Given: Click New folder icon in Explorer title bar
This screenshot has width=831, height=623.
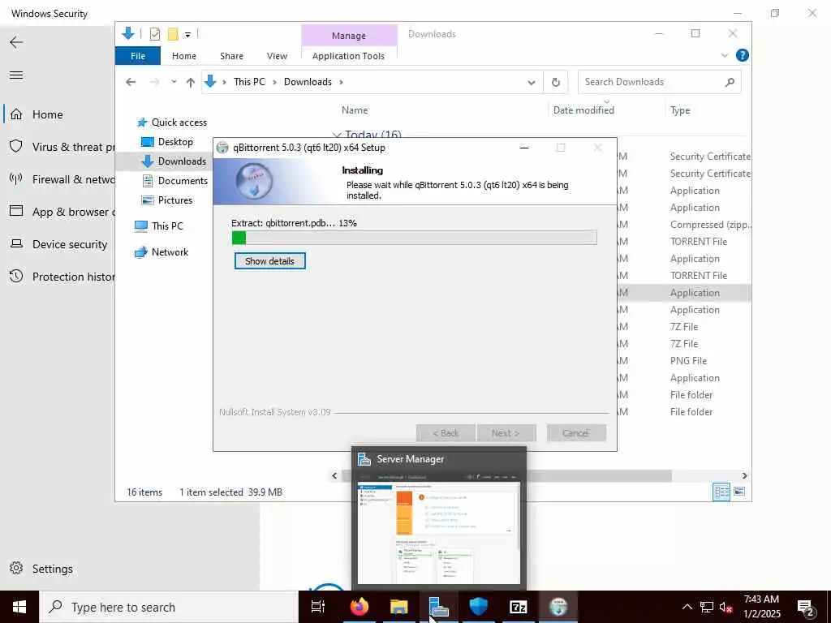Looking at the screenshot, I should pos(173,34).
